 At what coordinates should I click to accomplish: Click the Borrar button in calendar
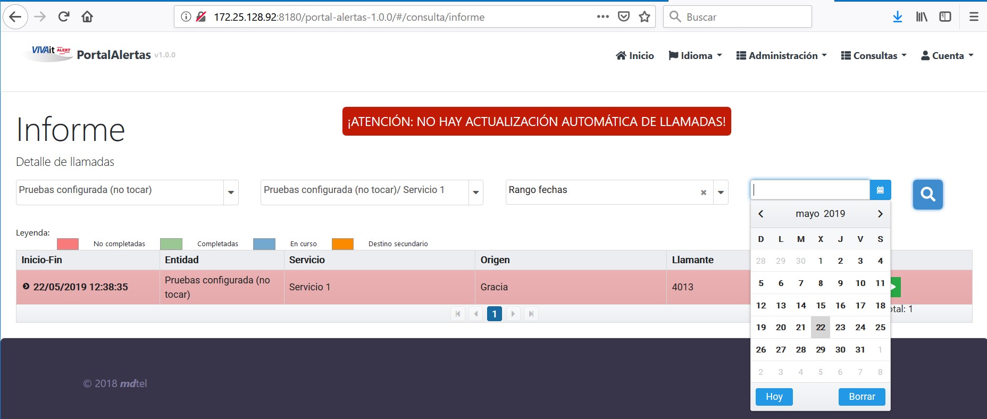pyautogui.click(x=862, y=397)
